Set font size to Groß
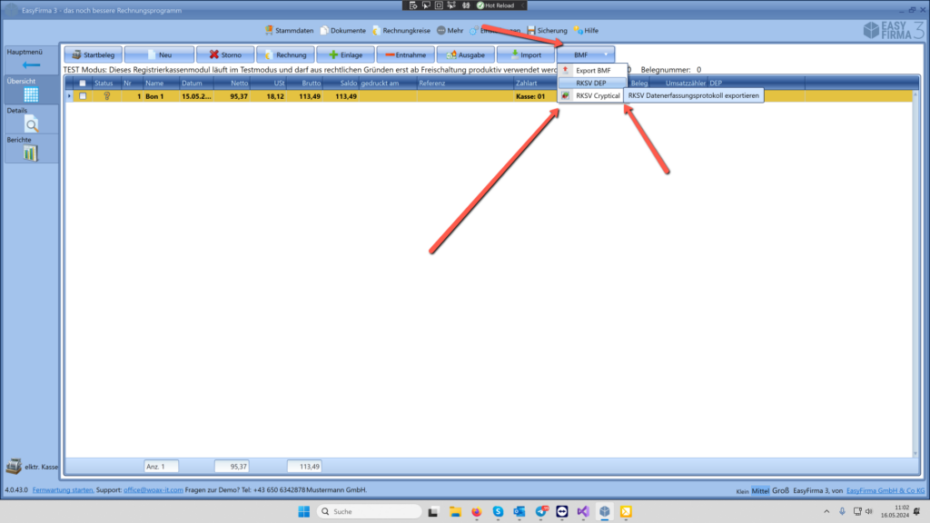Screen dimensions: 930x523 point(780,490)
